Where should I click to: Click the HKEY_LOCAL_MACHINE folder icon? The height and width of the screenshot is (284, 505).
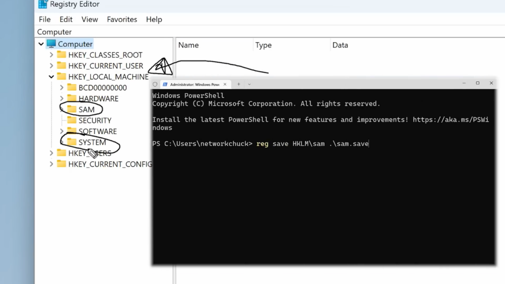pos(62,76)
